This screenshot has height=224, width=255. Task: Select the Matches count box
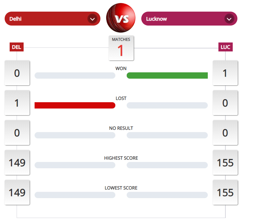point(121,48)
